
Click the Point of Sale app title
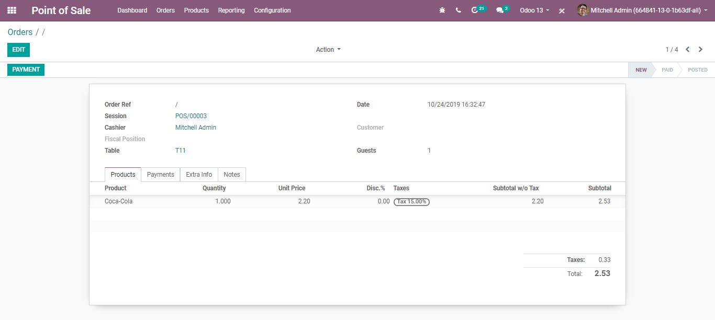tap(61, 10)
